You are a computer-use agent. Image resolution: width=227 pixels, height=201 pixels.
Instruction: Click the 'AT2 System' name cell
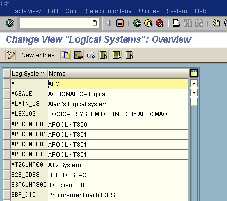(118, 165)
